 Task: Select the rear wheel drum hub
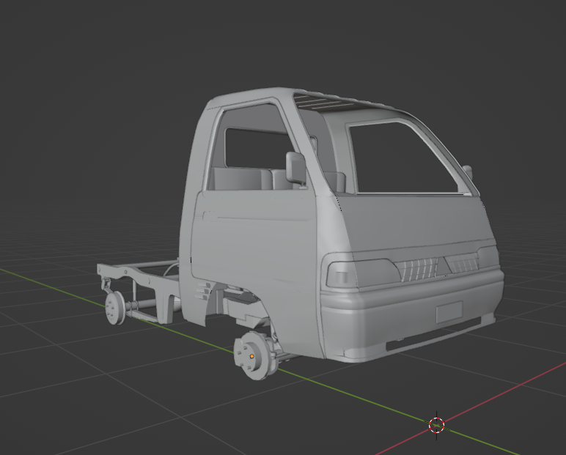(115, 308)
